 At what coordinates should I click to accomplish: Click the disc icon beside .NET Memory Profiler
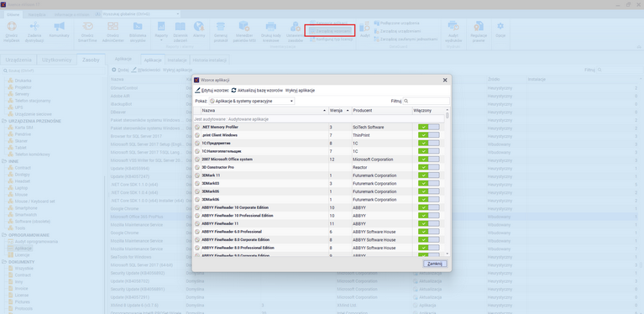pos(197,128)
